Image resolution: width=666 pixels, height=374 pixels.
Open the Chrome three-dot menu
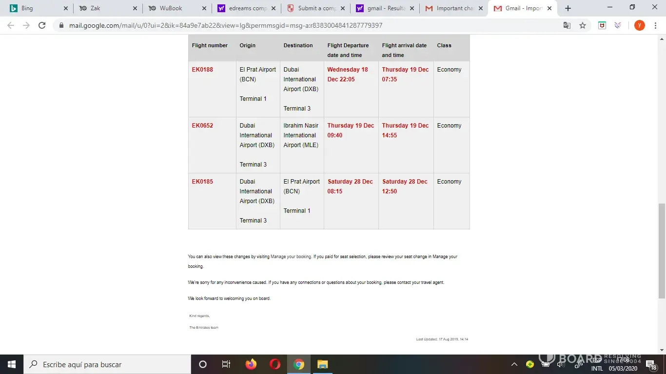click(x=655, y=25)
